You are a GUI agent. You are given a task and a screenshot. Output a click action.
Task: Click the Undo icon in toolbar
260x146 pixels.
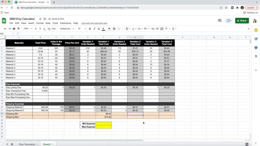coord(5,29)
